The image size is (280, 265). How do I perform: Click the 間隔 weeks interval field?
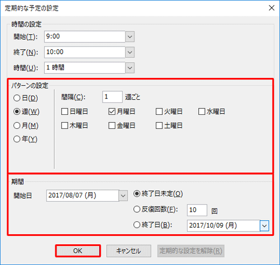[113, 97]
